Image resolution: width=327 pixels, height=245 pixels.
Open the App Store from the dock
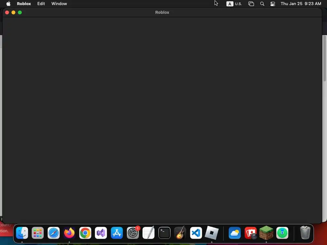point(117,233)
